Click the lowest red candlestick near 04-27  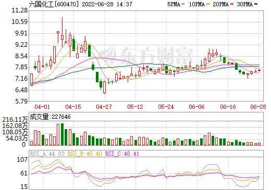pyautogui.click(x=104, y=87)
